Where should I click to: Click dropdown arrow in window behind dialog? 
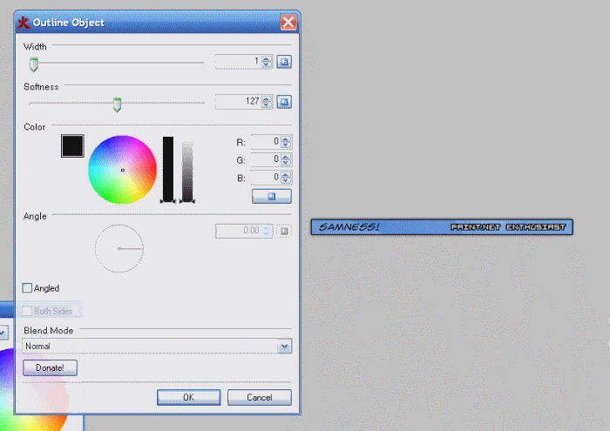point(3,333)
